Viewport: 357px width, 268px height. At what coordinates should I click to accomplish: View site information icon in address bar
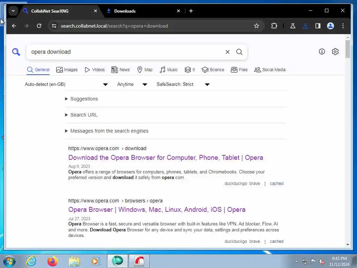point(54,26)
